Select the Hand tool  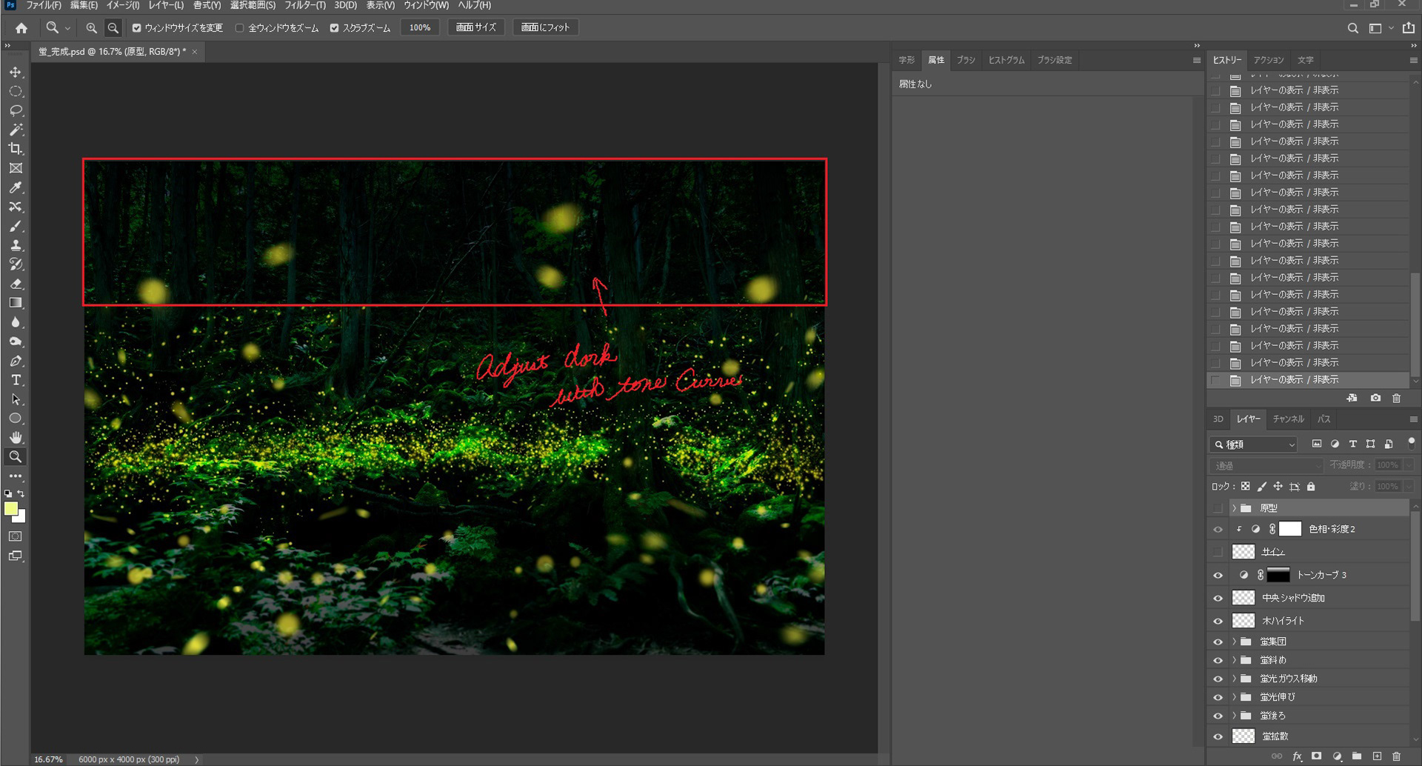[16, 437]
